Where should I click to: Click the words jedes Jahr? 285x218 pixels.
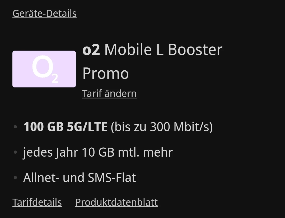[51, 152]
